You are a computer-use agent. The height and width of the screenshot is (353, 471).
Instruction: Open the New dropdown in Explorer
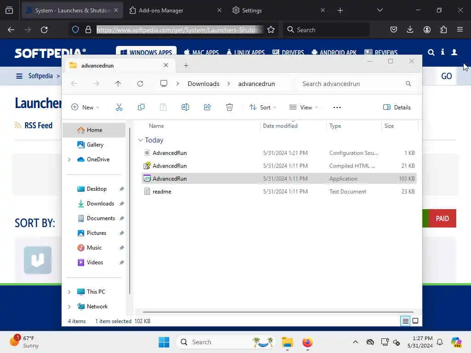click(85, 108)
